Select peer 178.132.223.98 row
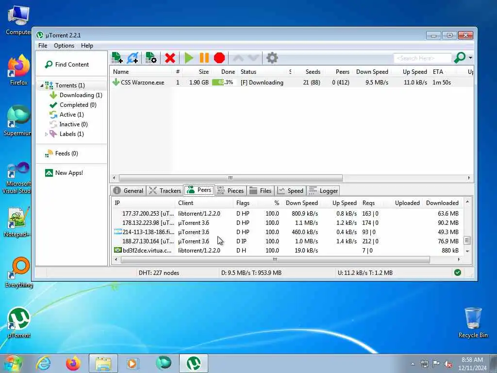The width and height of the screenshot is (497, 373). pyautogui.click(x=287, y=223)
